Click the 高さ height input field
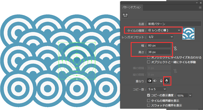 click(159, 52)
